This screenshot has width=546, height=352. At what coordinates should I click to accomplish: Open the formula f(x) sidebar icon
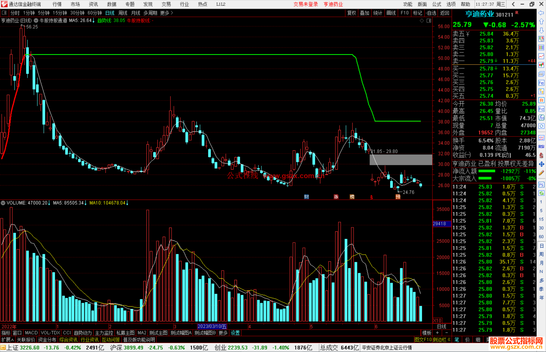(541, 118)
